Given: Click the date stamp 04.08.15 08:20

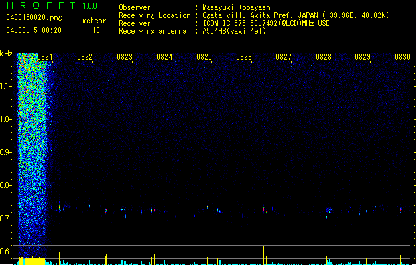Looking at the screenshot, I should coord(34,30).
